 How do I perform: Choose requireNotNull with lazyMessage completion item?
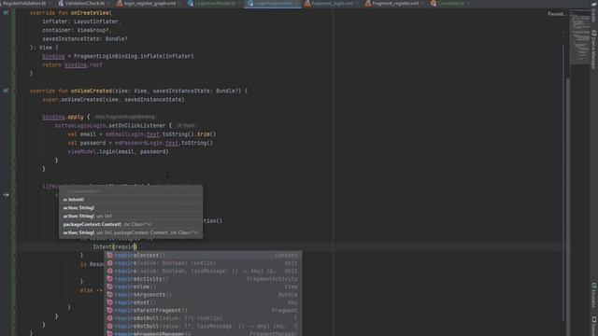point(204,326)
